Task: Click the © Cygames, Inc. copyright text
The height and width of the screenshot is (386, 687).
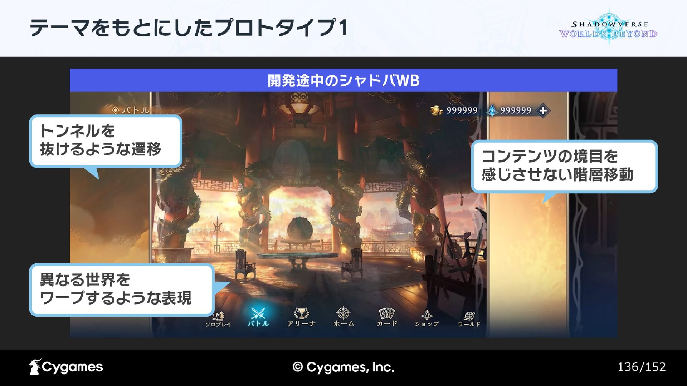Action: (343, 367)
